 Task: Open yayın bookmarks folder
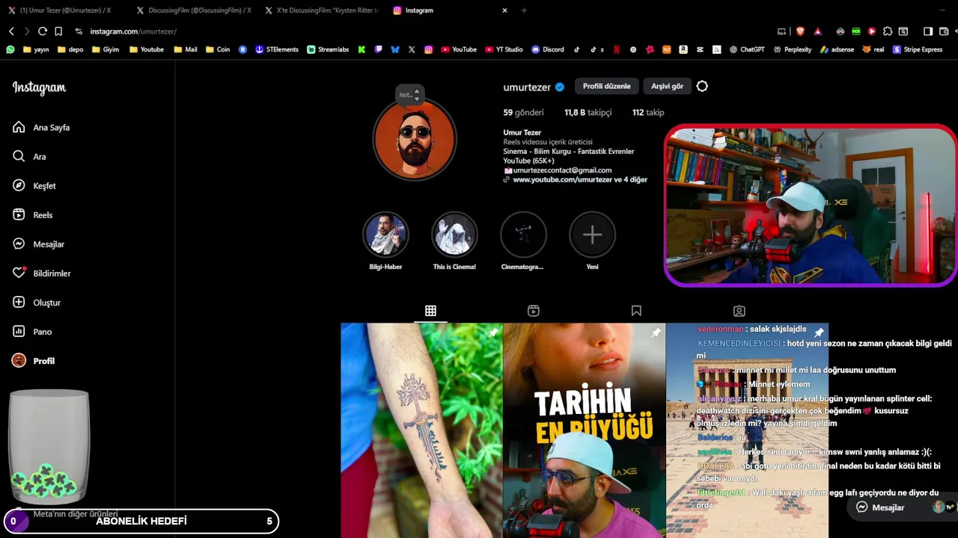click(x=36, y=49)
